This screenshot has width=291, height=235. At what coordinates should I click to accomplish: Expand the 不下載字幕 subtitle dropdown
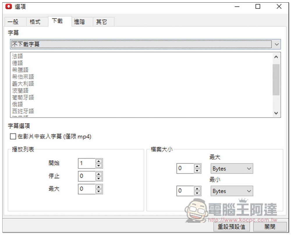point(145,44)
